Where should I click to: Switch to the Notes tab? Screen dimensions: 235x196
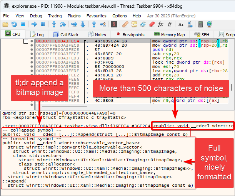(97, 35)
